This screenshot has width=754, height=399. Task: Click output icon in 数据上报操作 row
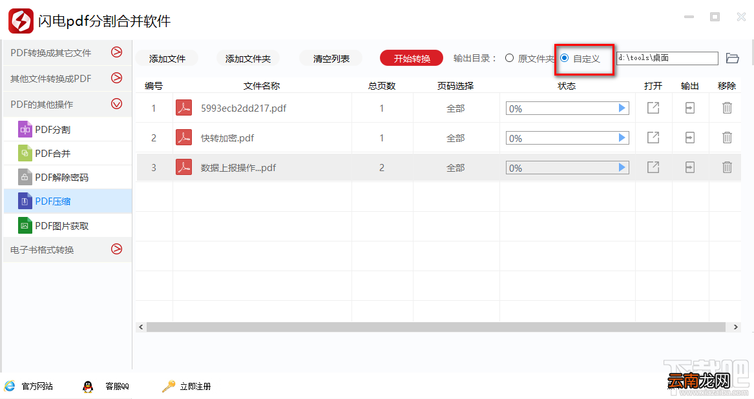(x=689, y=167)
